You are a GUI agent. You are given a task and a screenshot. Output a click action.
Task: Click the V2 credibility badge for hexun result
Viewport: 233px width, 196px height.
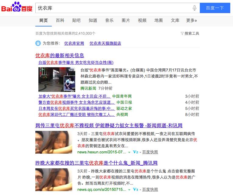click(x=136, y=152)
